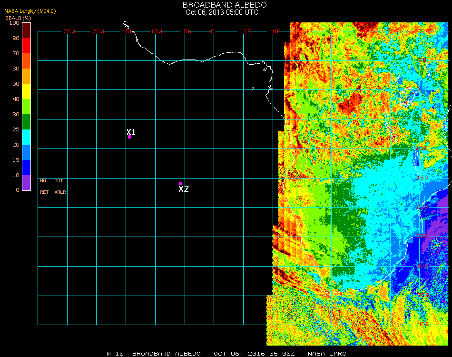Viewport: 452px width, 357px height.
Task: Click the magenta X1 marker square
Action: coord(129,137)
